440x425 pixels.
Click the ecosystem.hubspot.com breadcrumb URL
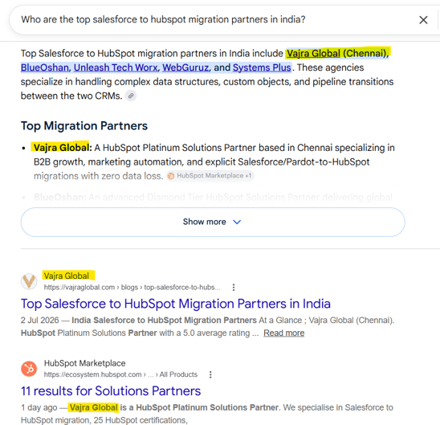(x=120, y=374)
